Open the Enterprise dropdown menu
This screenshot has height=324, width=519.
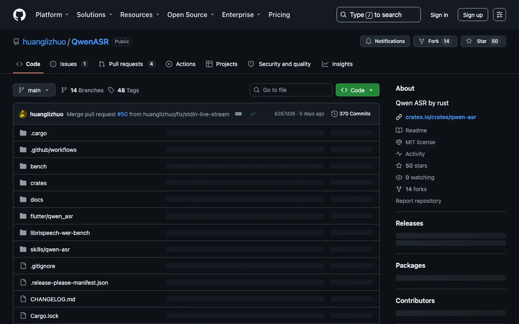point(241,15)
